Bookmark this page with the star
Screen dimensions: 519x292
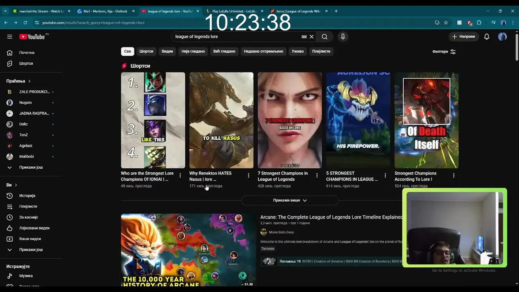tap(446, 23)
